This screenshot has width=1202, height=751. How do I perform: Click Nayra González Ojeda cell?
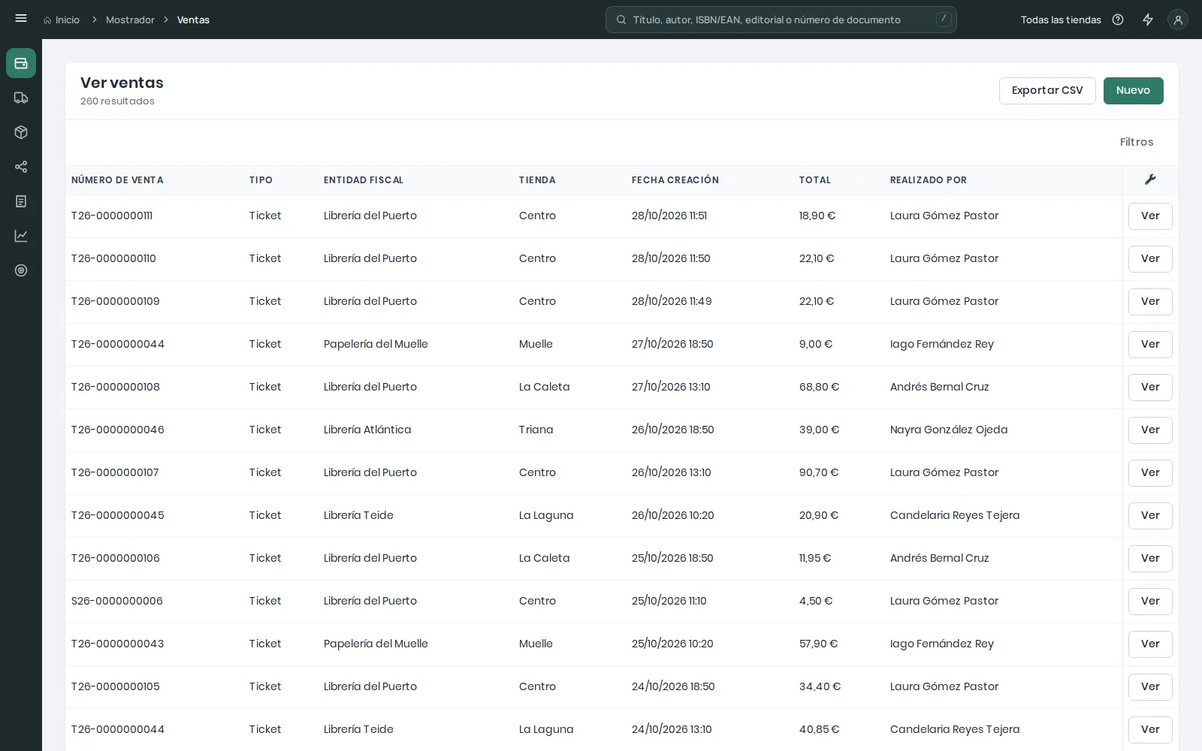tap(949, 430)
